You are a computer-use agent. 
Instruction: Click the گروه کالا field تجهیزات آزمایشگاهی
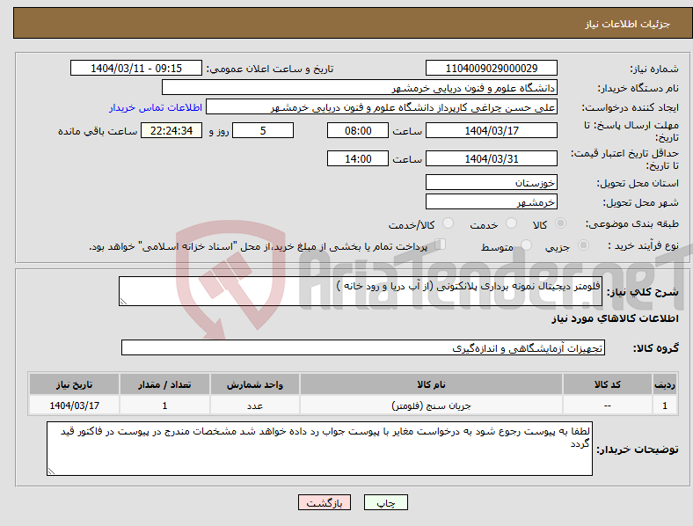[x=363, y=347]
